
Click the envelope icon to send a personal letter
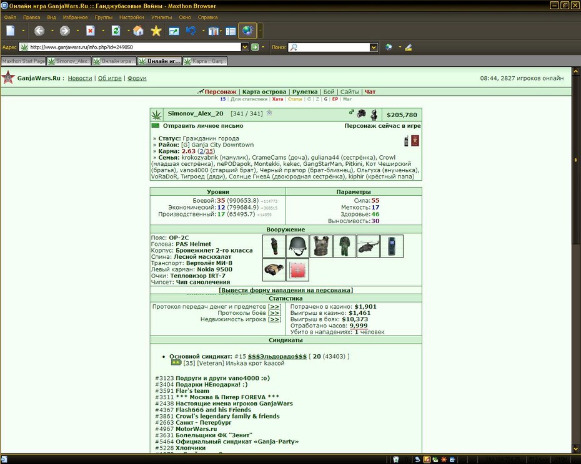click(x=156, y=126)
